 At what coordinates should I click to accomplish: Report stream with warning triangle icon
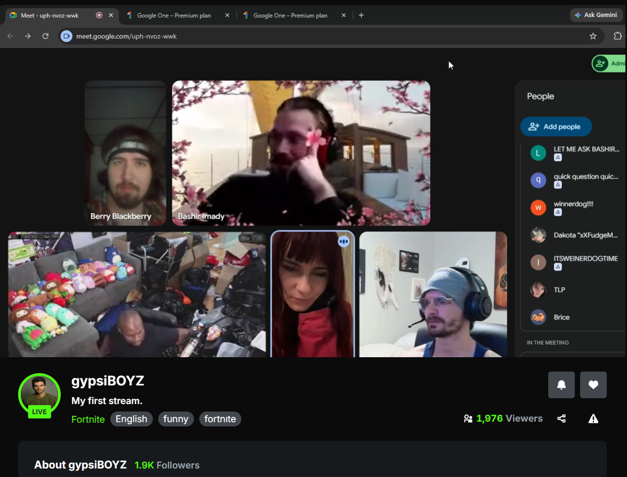click(593, 418)
